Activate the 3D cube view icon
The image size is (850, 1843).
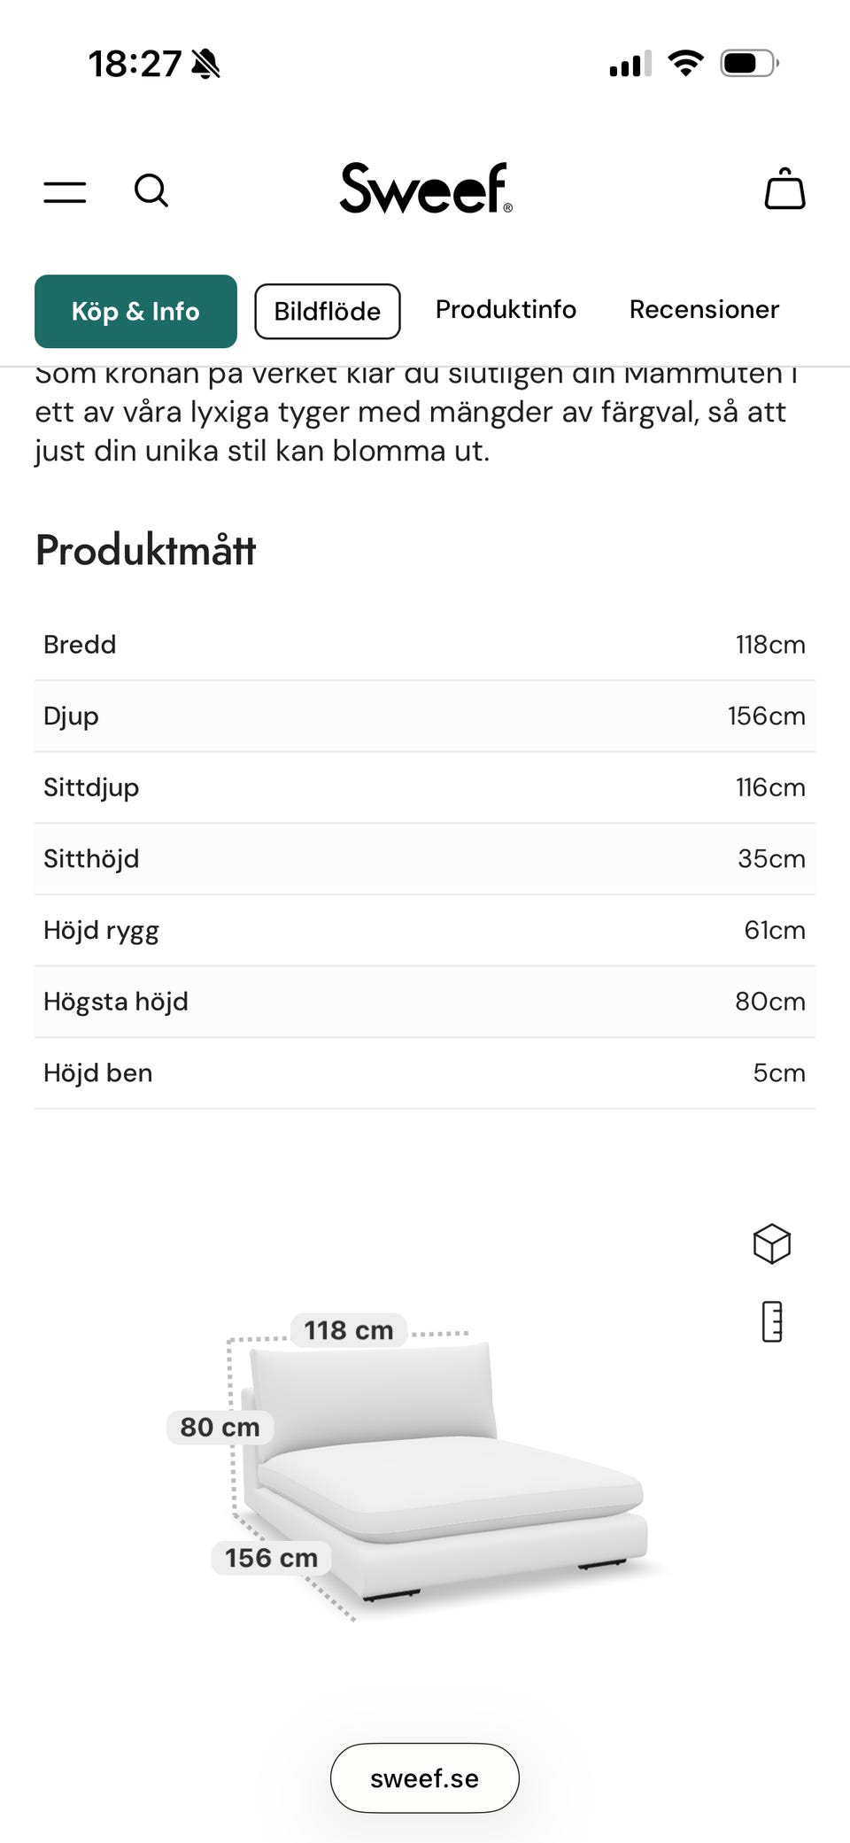click(x=771, y=1243)
